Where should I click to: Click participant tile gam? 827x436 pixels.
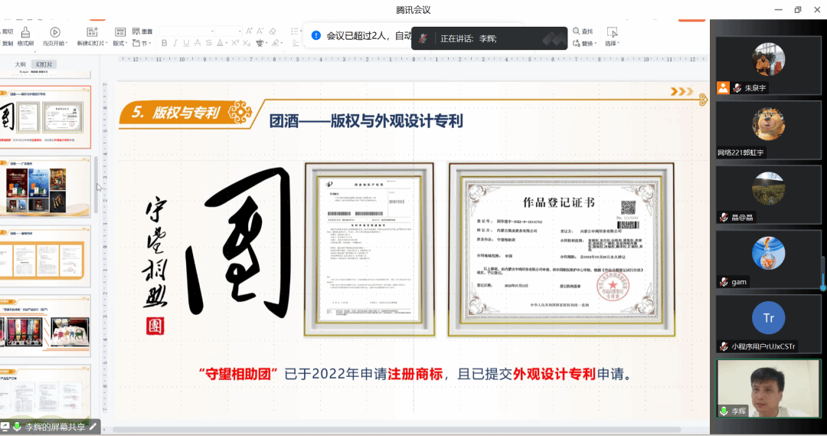(x=768, y=259)
